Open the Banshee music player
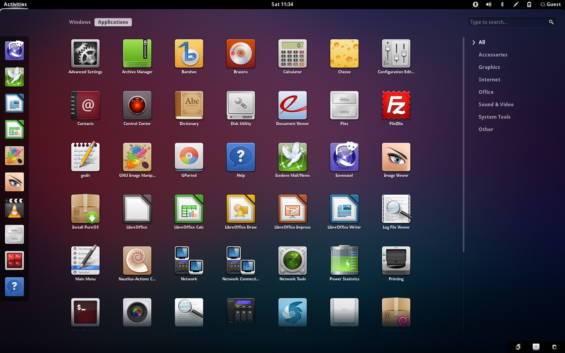This screenshot has height=353, width=565. [189, 54]
